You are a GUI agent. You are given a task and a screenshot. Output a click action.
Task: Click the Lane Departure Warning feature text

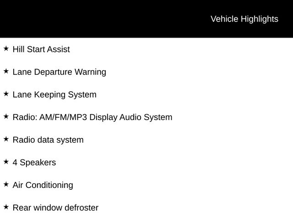pyautogui.click(x=59, y=72)
